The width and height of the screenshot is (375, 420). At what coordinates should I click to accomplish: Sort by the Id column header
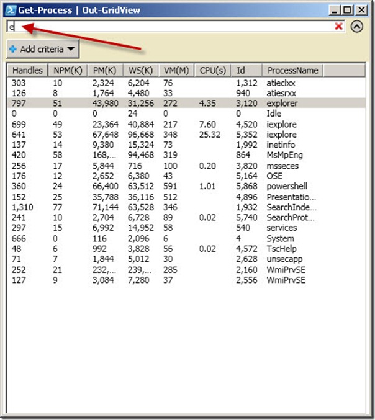click(x=246, y=71)
